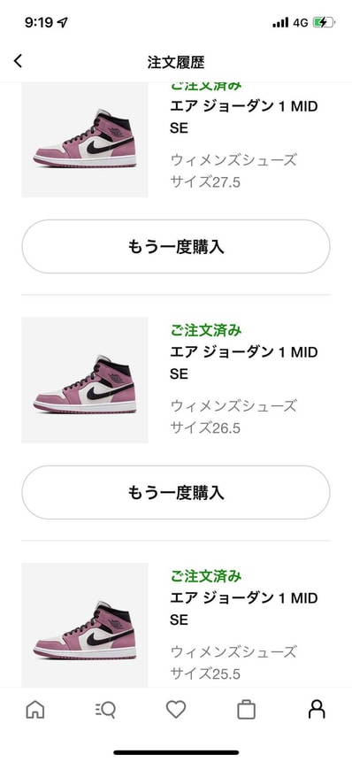Viewport: 352px width, 762px height.
Task: Open the Home tab icon
Action: tap(35, 710)
